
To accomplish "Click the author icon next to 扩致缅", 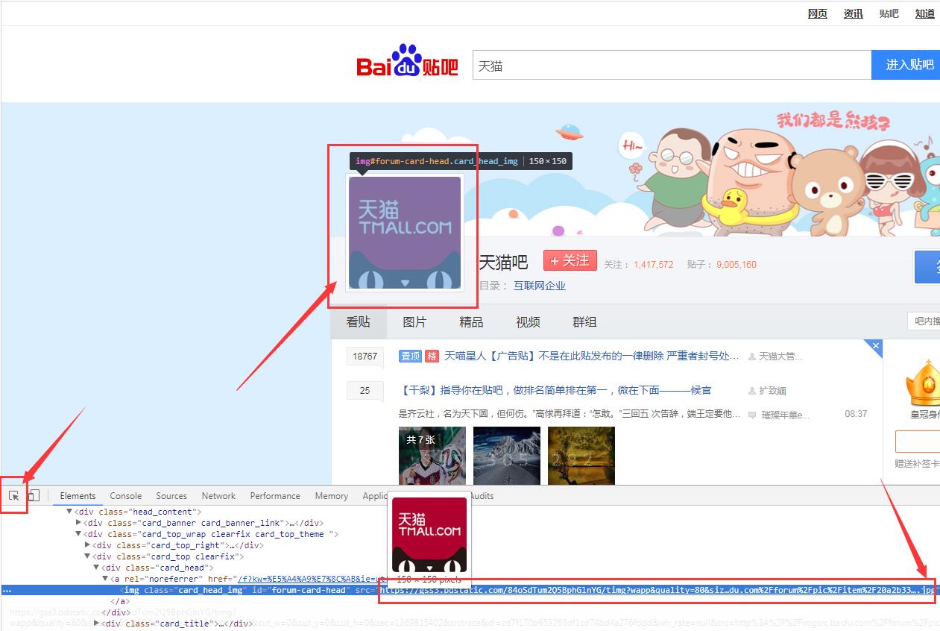I will tap(752, 391).
